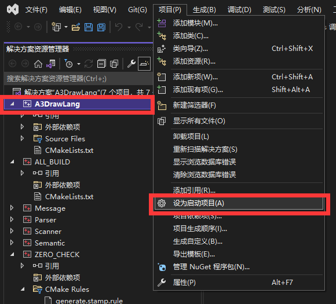Collapse the CMake Rules folder
The height and width of the screenshot is (304, 336).
(23, 289)
